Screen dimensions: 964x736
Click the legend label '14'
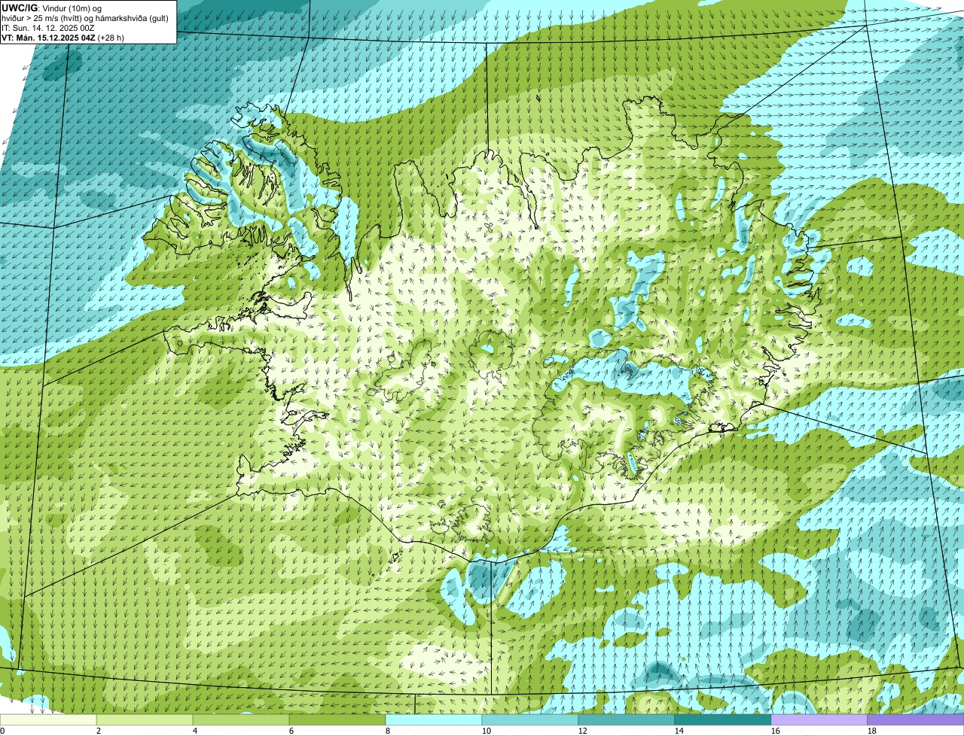tap(679, 731)
